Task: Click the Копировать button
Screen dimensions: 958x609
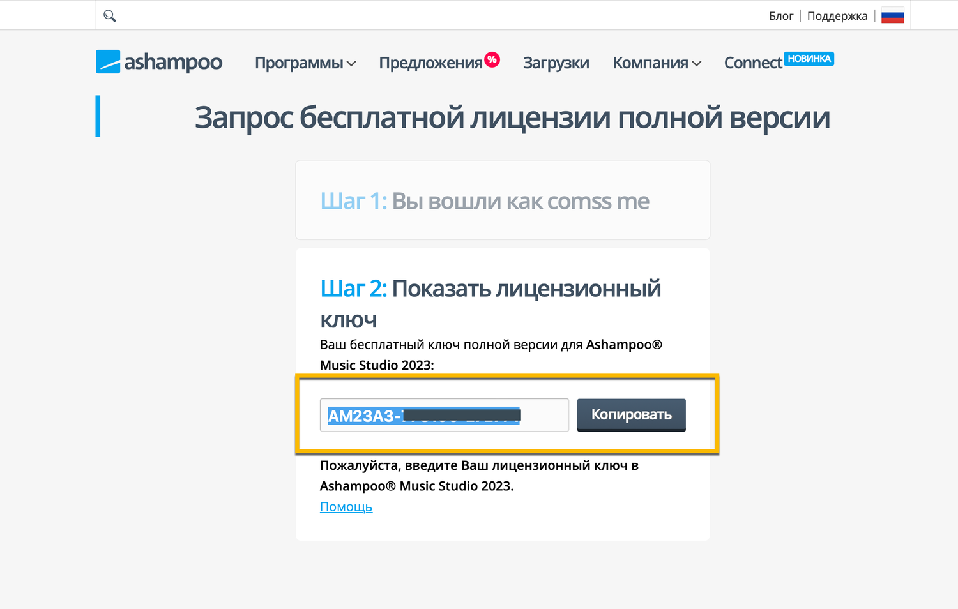Action: (x=632, y=415)
